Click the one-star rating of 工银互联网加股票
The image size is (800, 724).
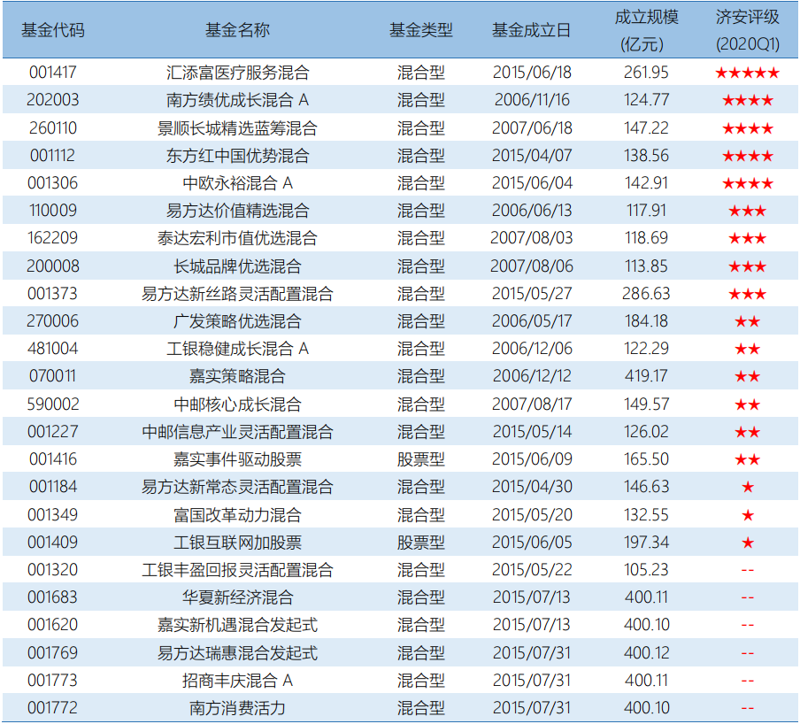click(748, 543)
